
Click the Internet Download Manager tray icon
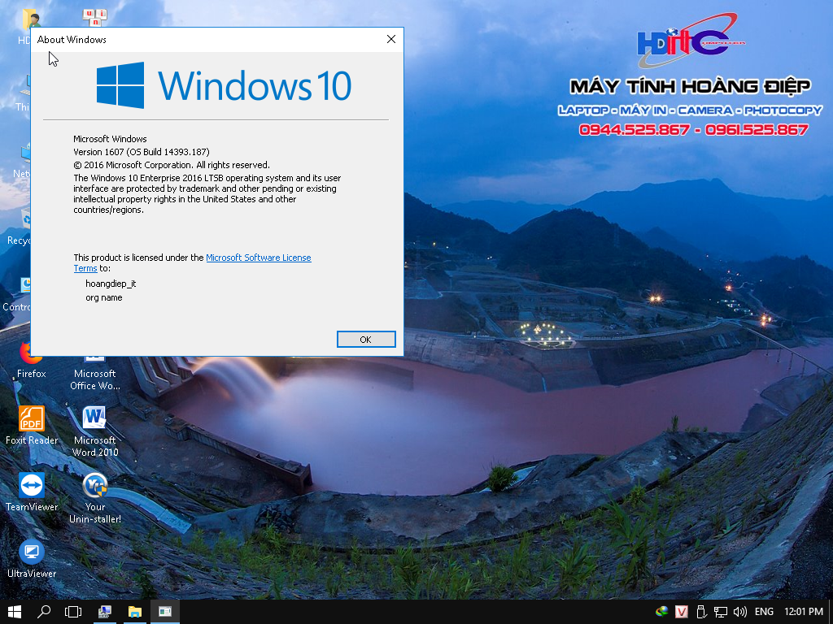point(662,612)
